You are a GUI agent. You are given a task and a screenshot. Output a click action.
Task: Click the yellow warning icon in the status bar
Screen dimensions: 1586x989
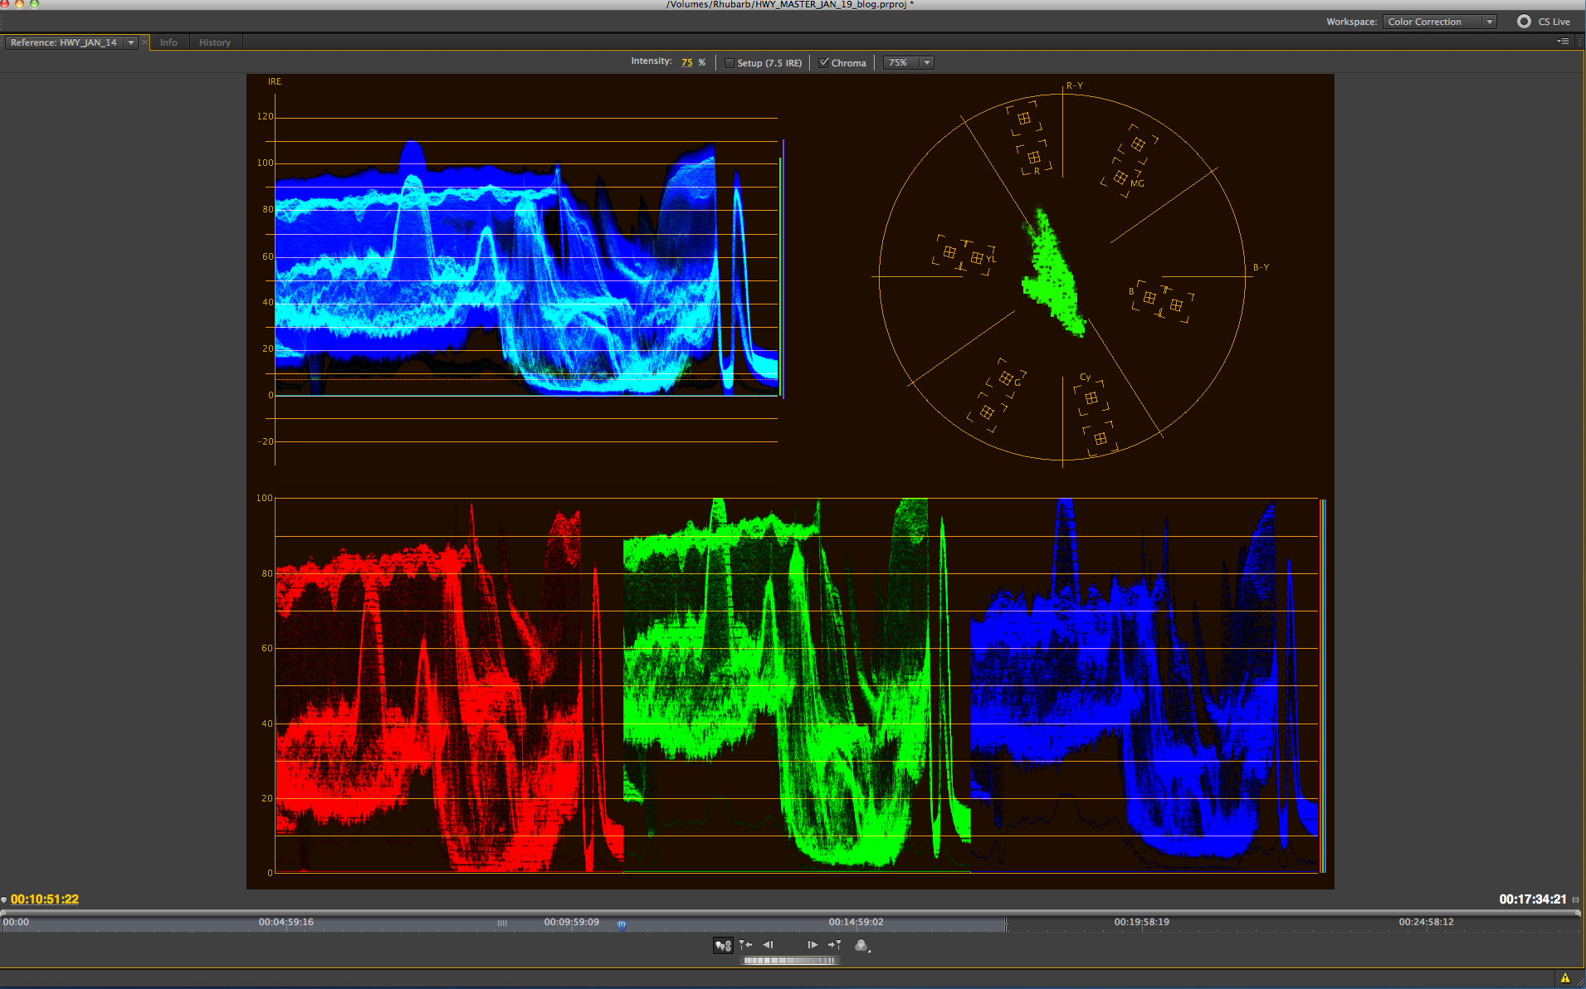[x=1565, y=978]
